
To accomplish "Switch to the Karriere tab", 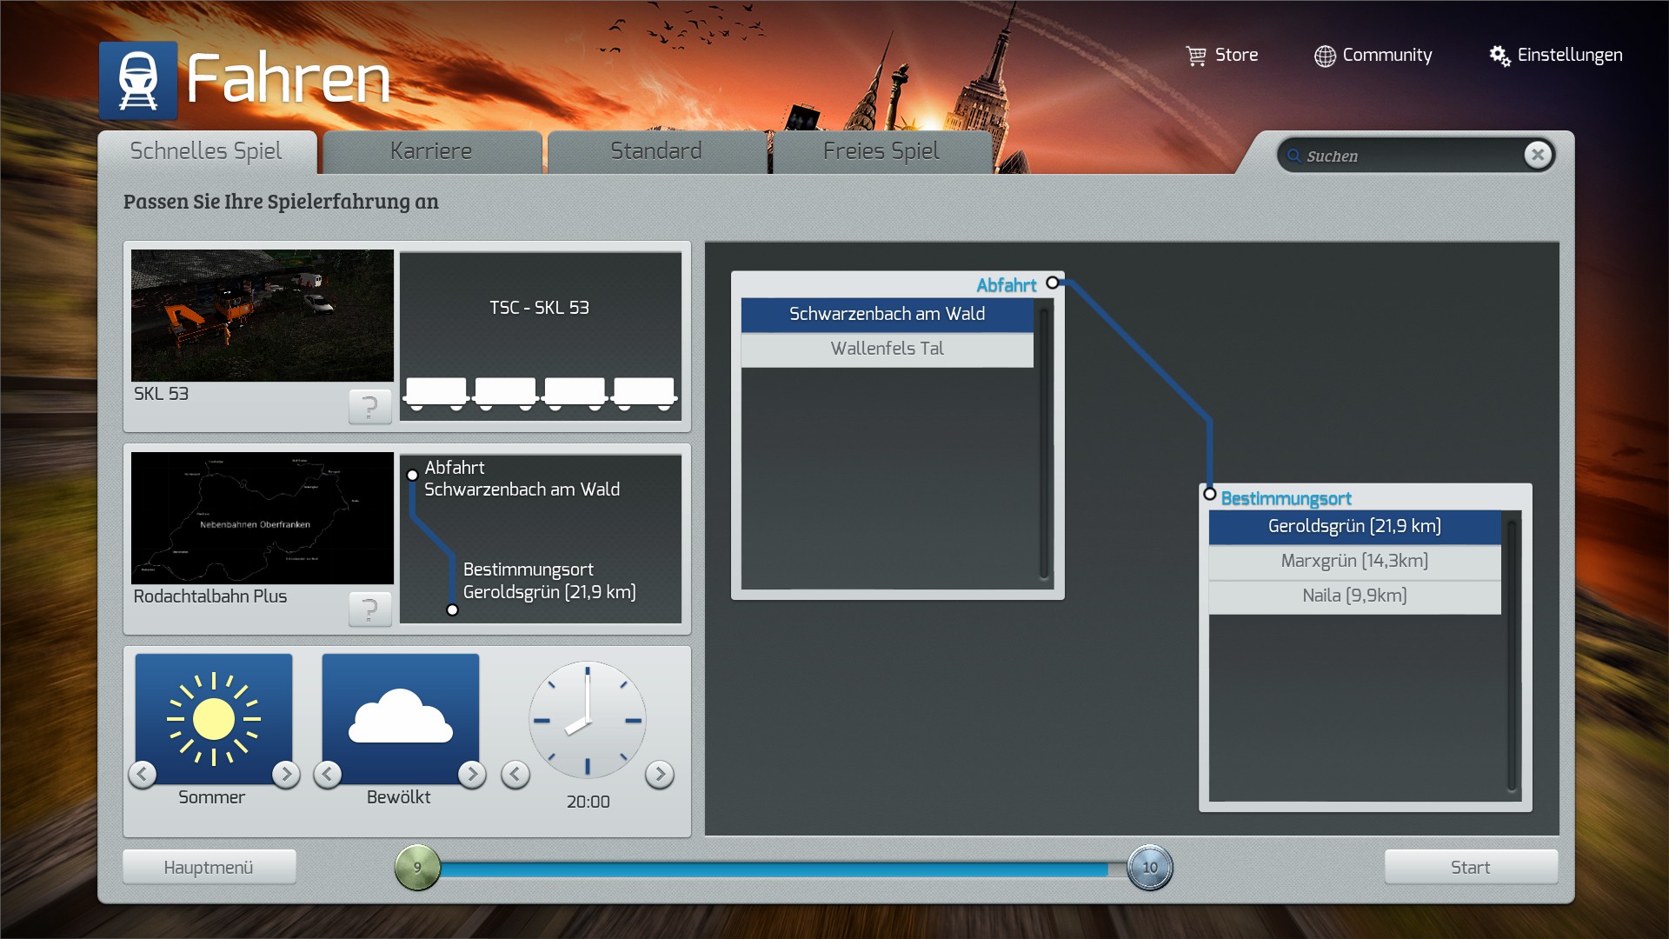I will (x=431, y=151).
